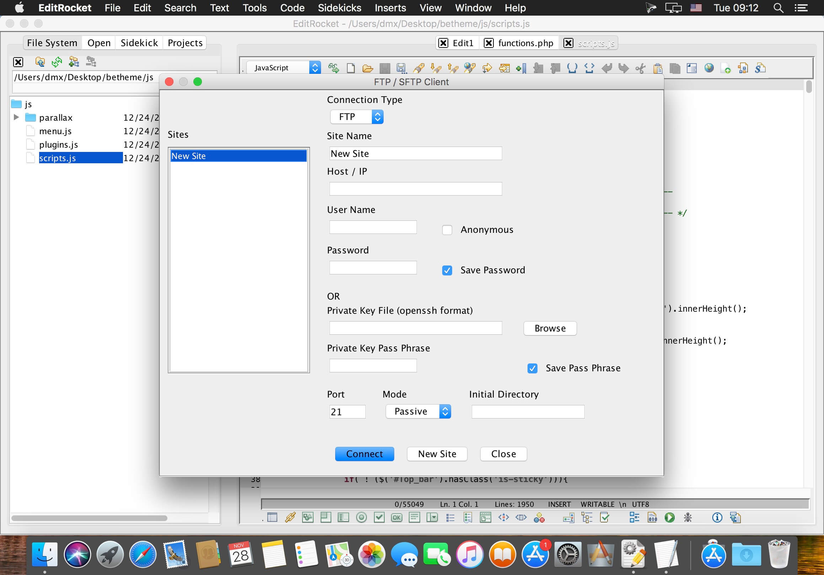Open Safari from the Dock
This screenshot has width=824, height=575.
pyautogui.click(x=143, y=554)
